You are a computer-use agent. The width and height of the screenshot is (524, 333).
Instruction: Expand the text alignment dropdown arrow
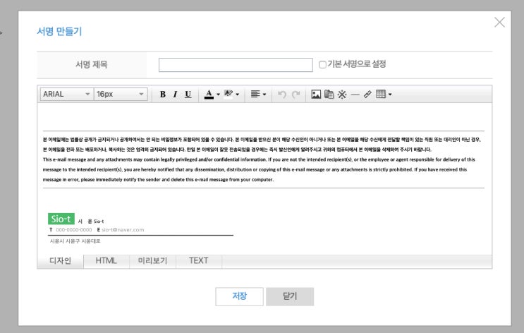tap(264, 95)
